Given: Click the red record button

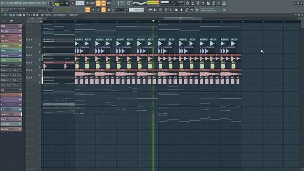Looking at the screenshot, I should tap(73, 3).
